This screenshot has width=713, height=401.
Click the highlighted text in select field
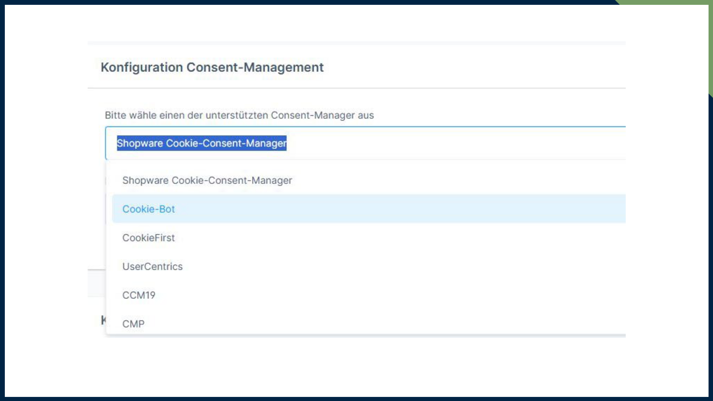pos(201,143)
